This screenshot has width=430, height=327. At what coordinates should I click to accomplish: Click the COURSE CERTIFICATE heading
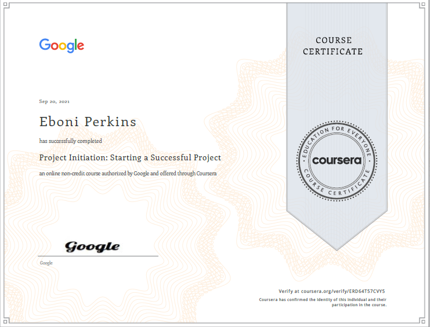coord(333,46)
